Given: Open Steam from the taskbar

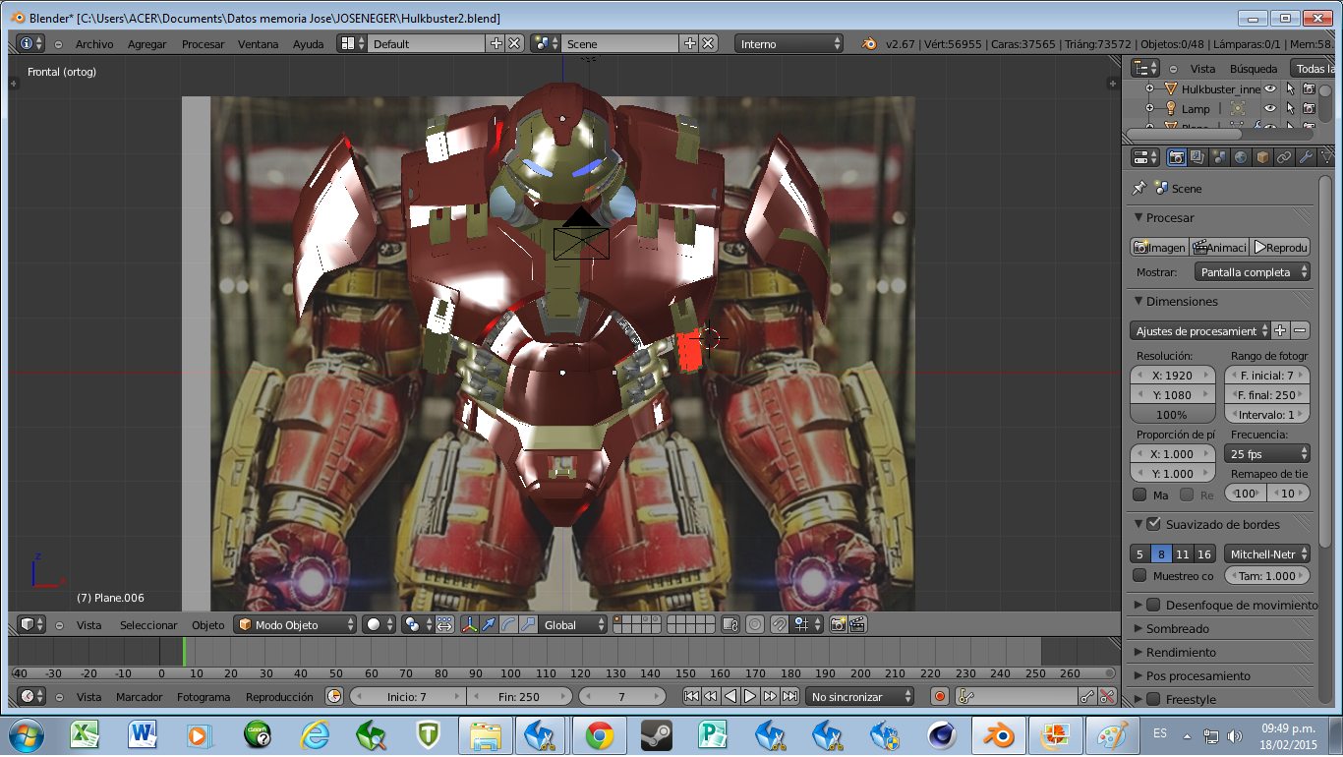Looking at the screenshot, I should pyautogui.click(x=656, y=734).
